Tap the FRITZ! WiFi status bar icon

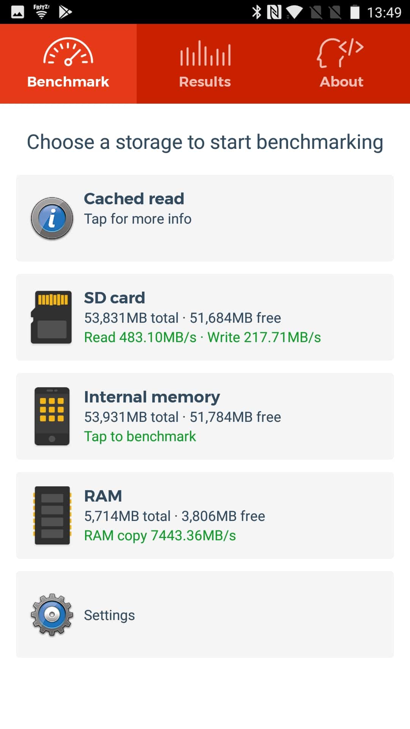41,11
